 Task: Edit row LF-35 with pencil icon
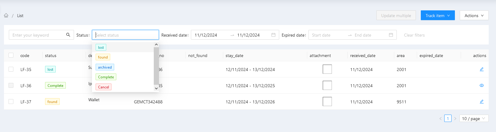[482, 69]
